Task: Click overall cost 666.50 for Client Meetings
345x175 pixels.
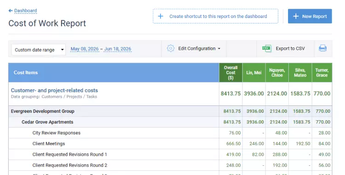Action: 233,144
